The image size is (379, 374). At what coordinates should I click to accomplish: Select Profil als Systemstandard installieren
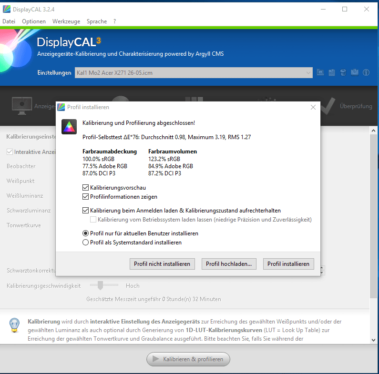tap(85, 243)
